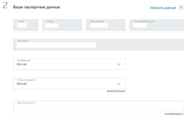Screen dimensions: 186x117
Task: Open the 'Изменить данные' link
Action: [x=163, y=8]
